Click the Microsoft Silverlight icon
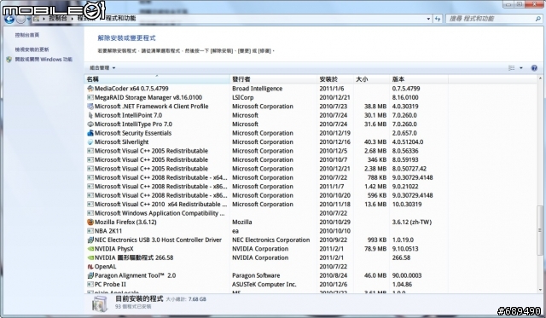The image size is (546, 318). [90, 142]
